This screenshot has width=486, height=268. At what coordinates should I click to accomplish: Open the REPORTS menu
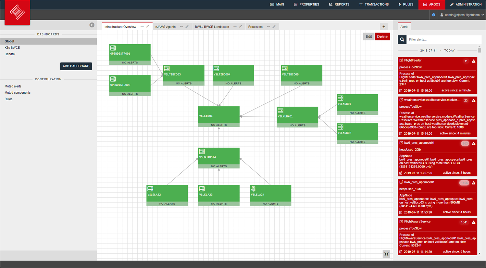click(339, 5)
